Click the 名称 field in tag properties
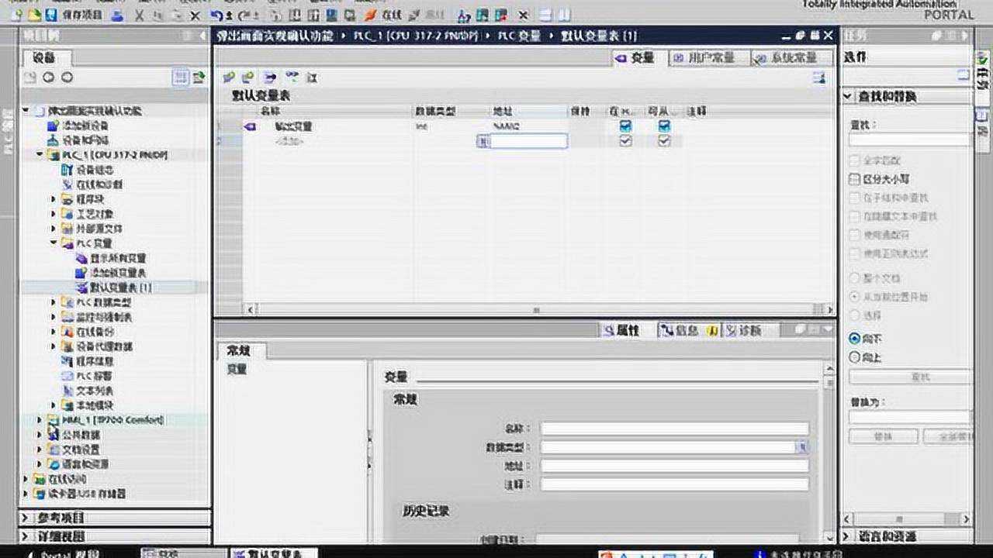 tap(672, 427)
